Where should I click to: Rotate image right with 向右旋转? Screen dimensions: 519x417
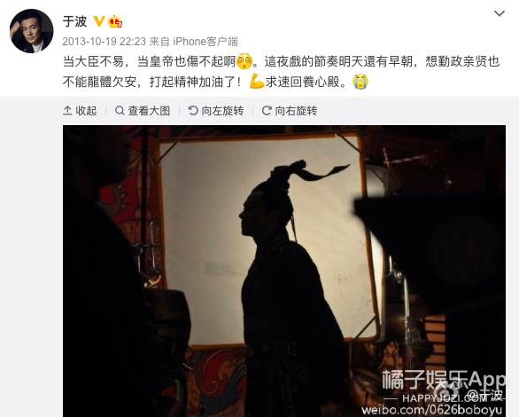click(x=290, y=111)
